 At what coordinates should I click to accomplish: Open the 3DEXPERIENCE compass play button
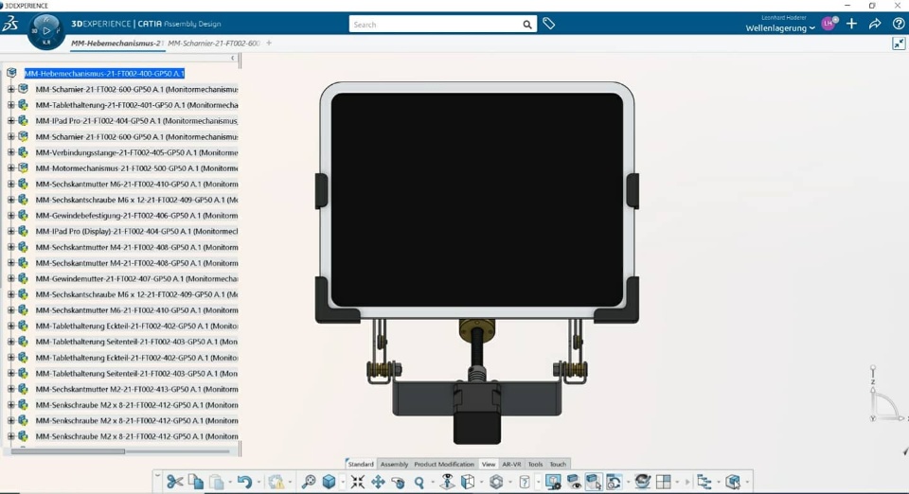coord(46,30)
